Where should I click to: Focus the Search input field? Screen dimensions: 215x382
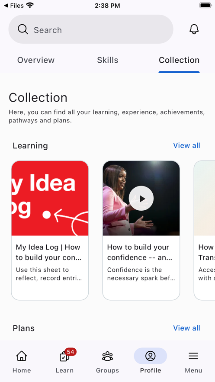91,29
